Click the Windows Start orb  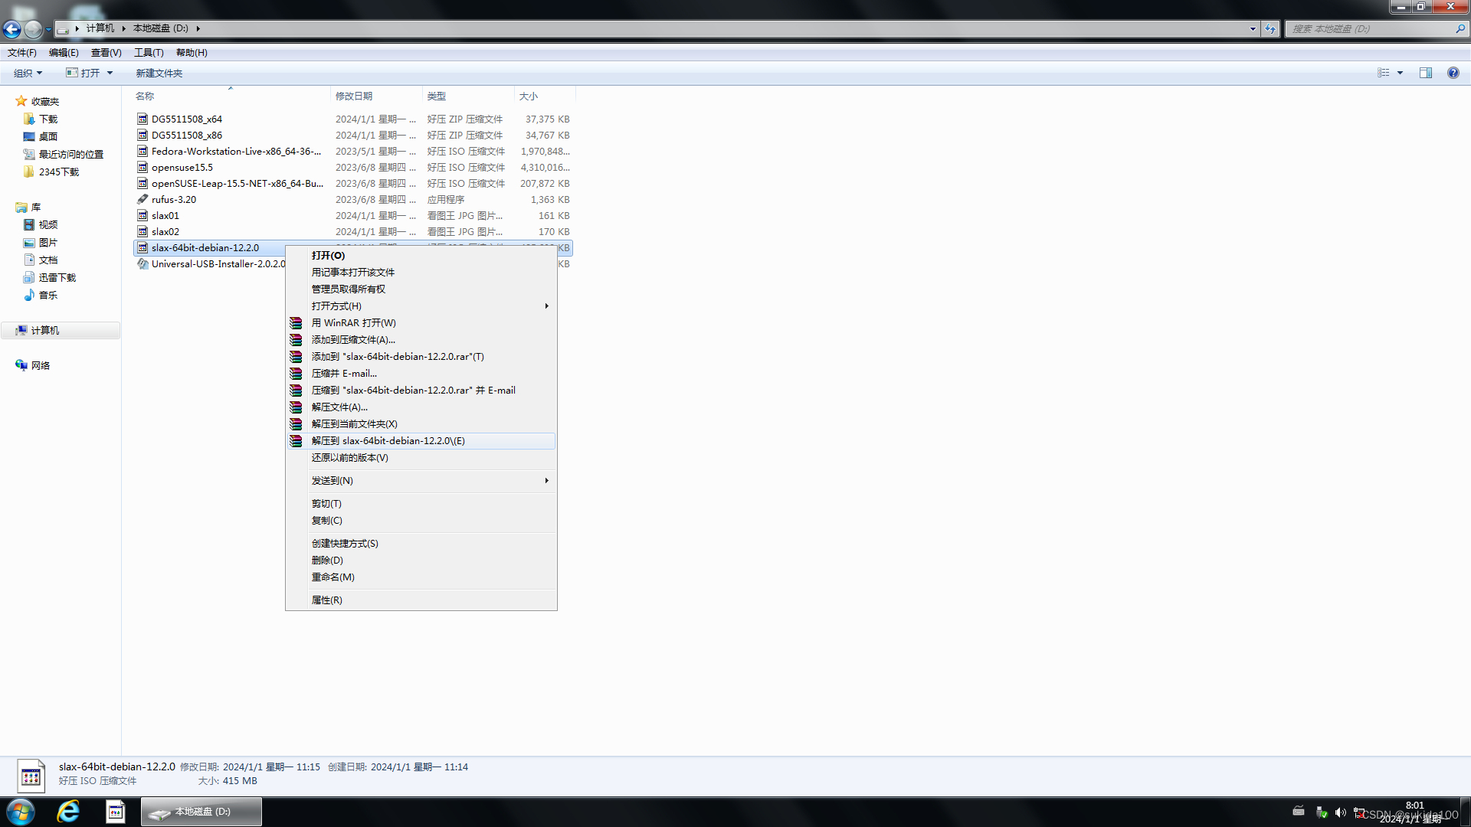(21, 812)
